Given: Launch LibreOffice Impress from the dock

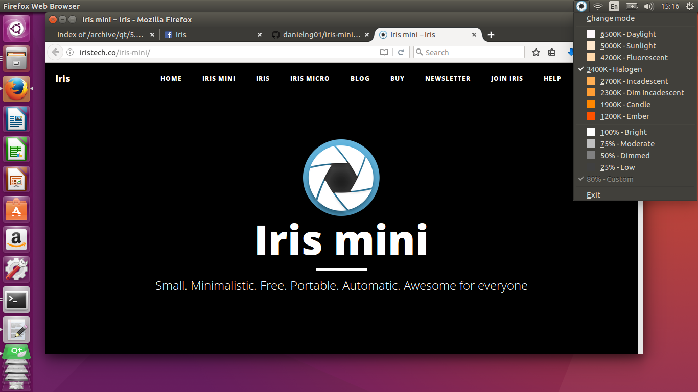Looking at the screenshot, I should tap(16, 180).
